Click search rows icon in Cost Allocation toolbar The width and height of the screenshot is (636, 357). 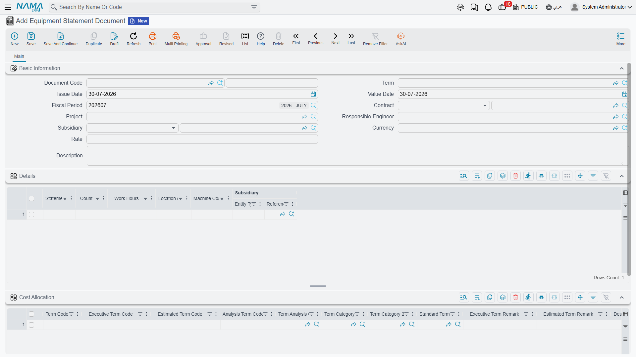coord(464,297)
